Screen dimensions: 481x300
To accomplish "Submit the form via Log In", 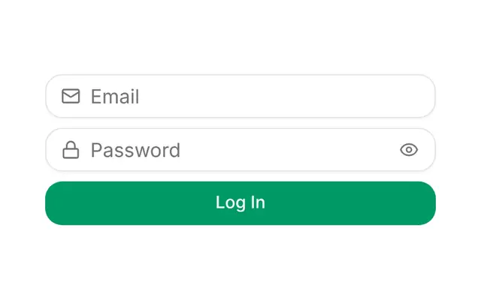I will tap(240, 203).
